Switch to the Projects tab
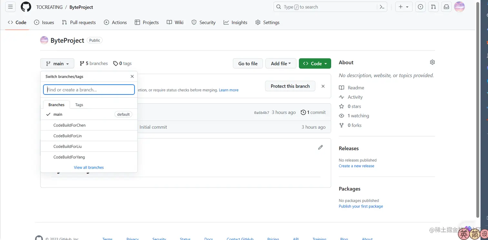This screenshot has width=488, height=240. (147, 22)
